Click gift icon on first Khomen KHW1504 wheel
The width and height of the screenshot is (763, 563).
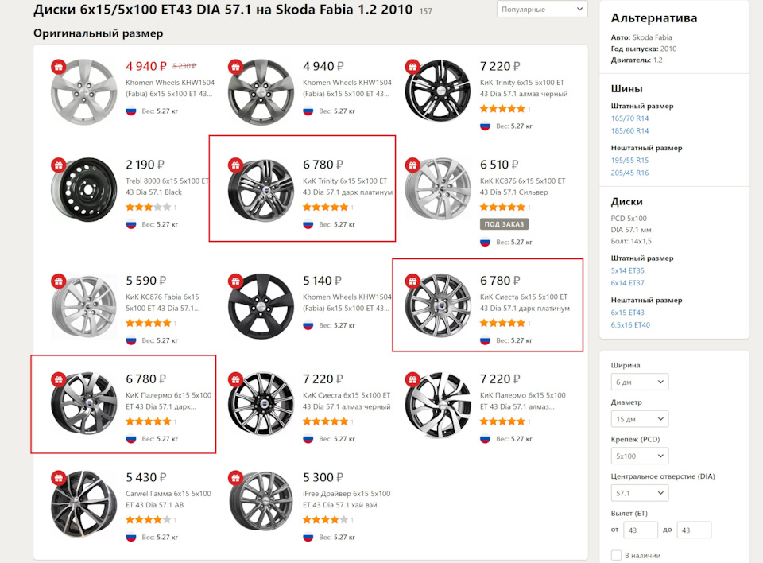(x=57, y=67)
